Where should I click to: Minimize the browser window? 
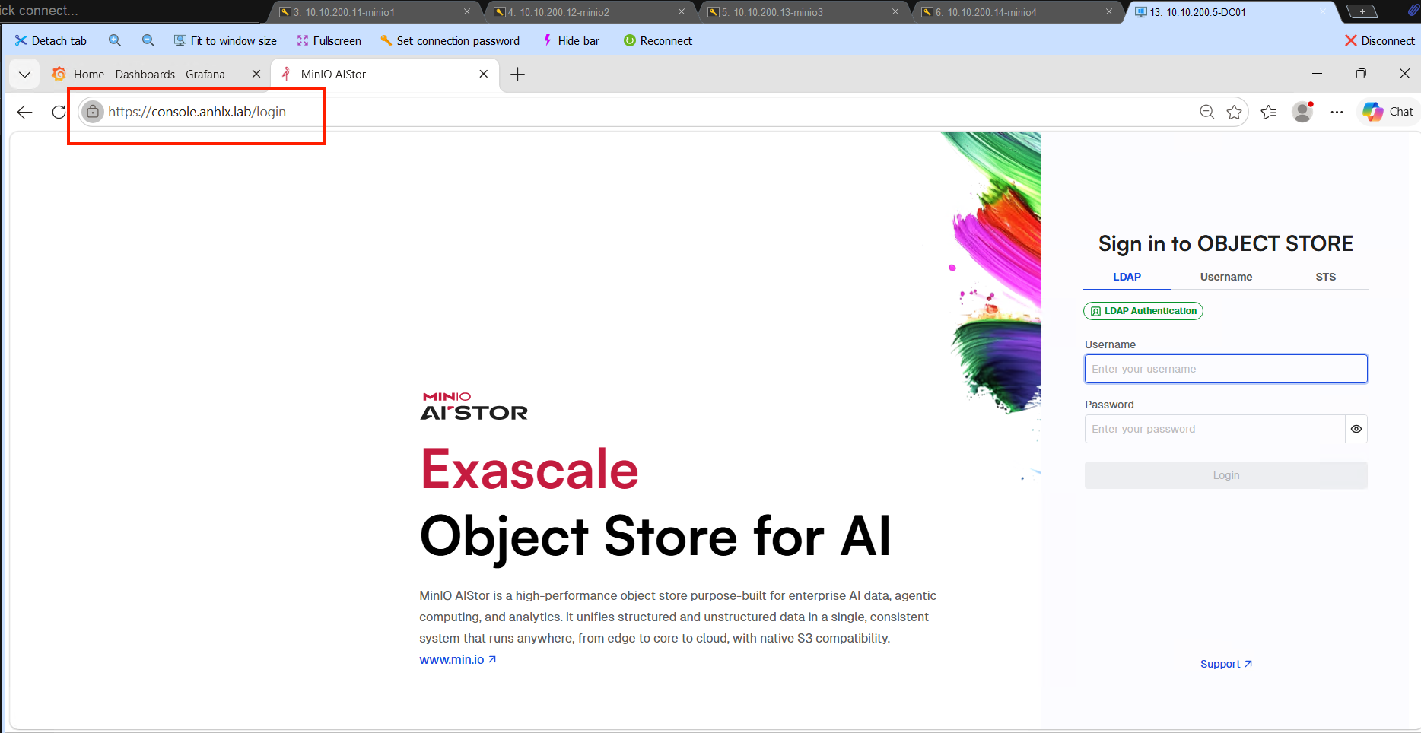tap(1317, 74)
